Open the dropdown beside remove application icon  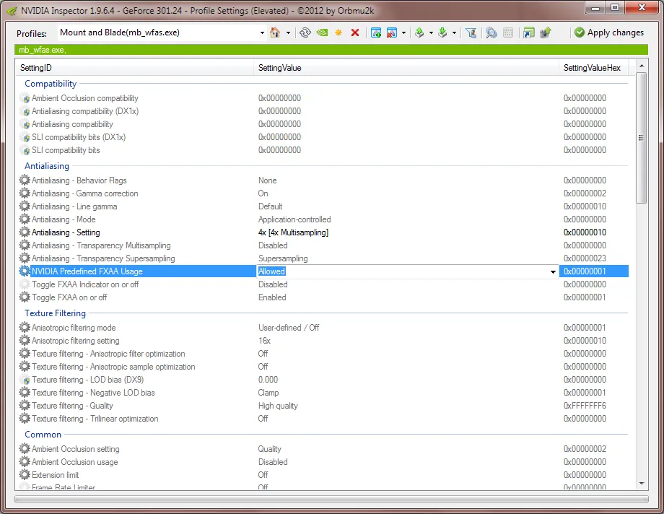coord(403,32)
